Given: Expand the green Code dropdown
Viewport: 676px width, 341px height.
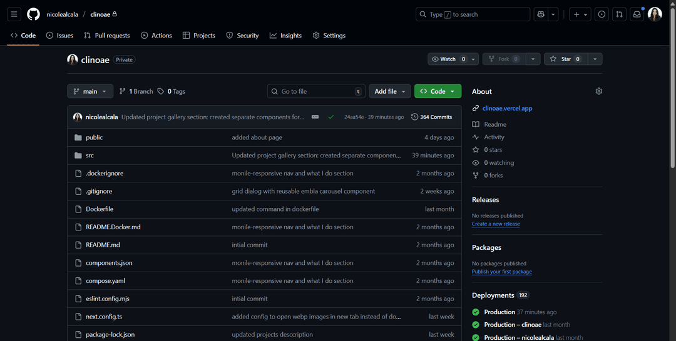Looking at the screenshot, I should coord(438,91).
